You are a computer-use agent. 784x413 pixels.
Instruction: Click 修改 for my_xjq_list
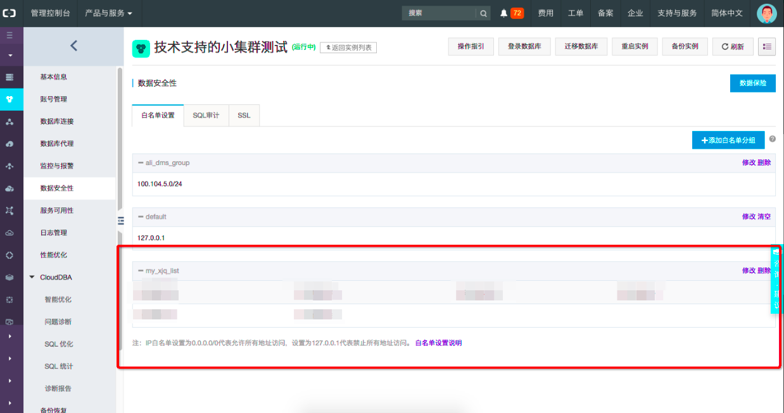click(749, 271)
